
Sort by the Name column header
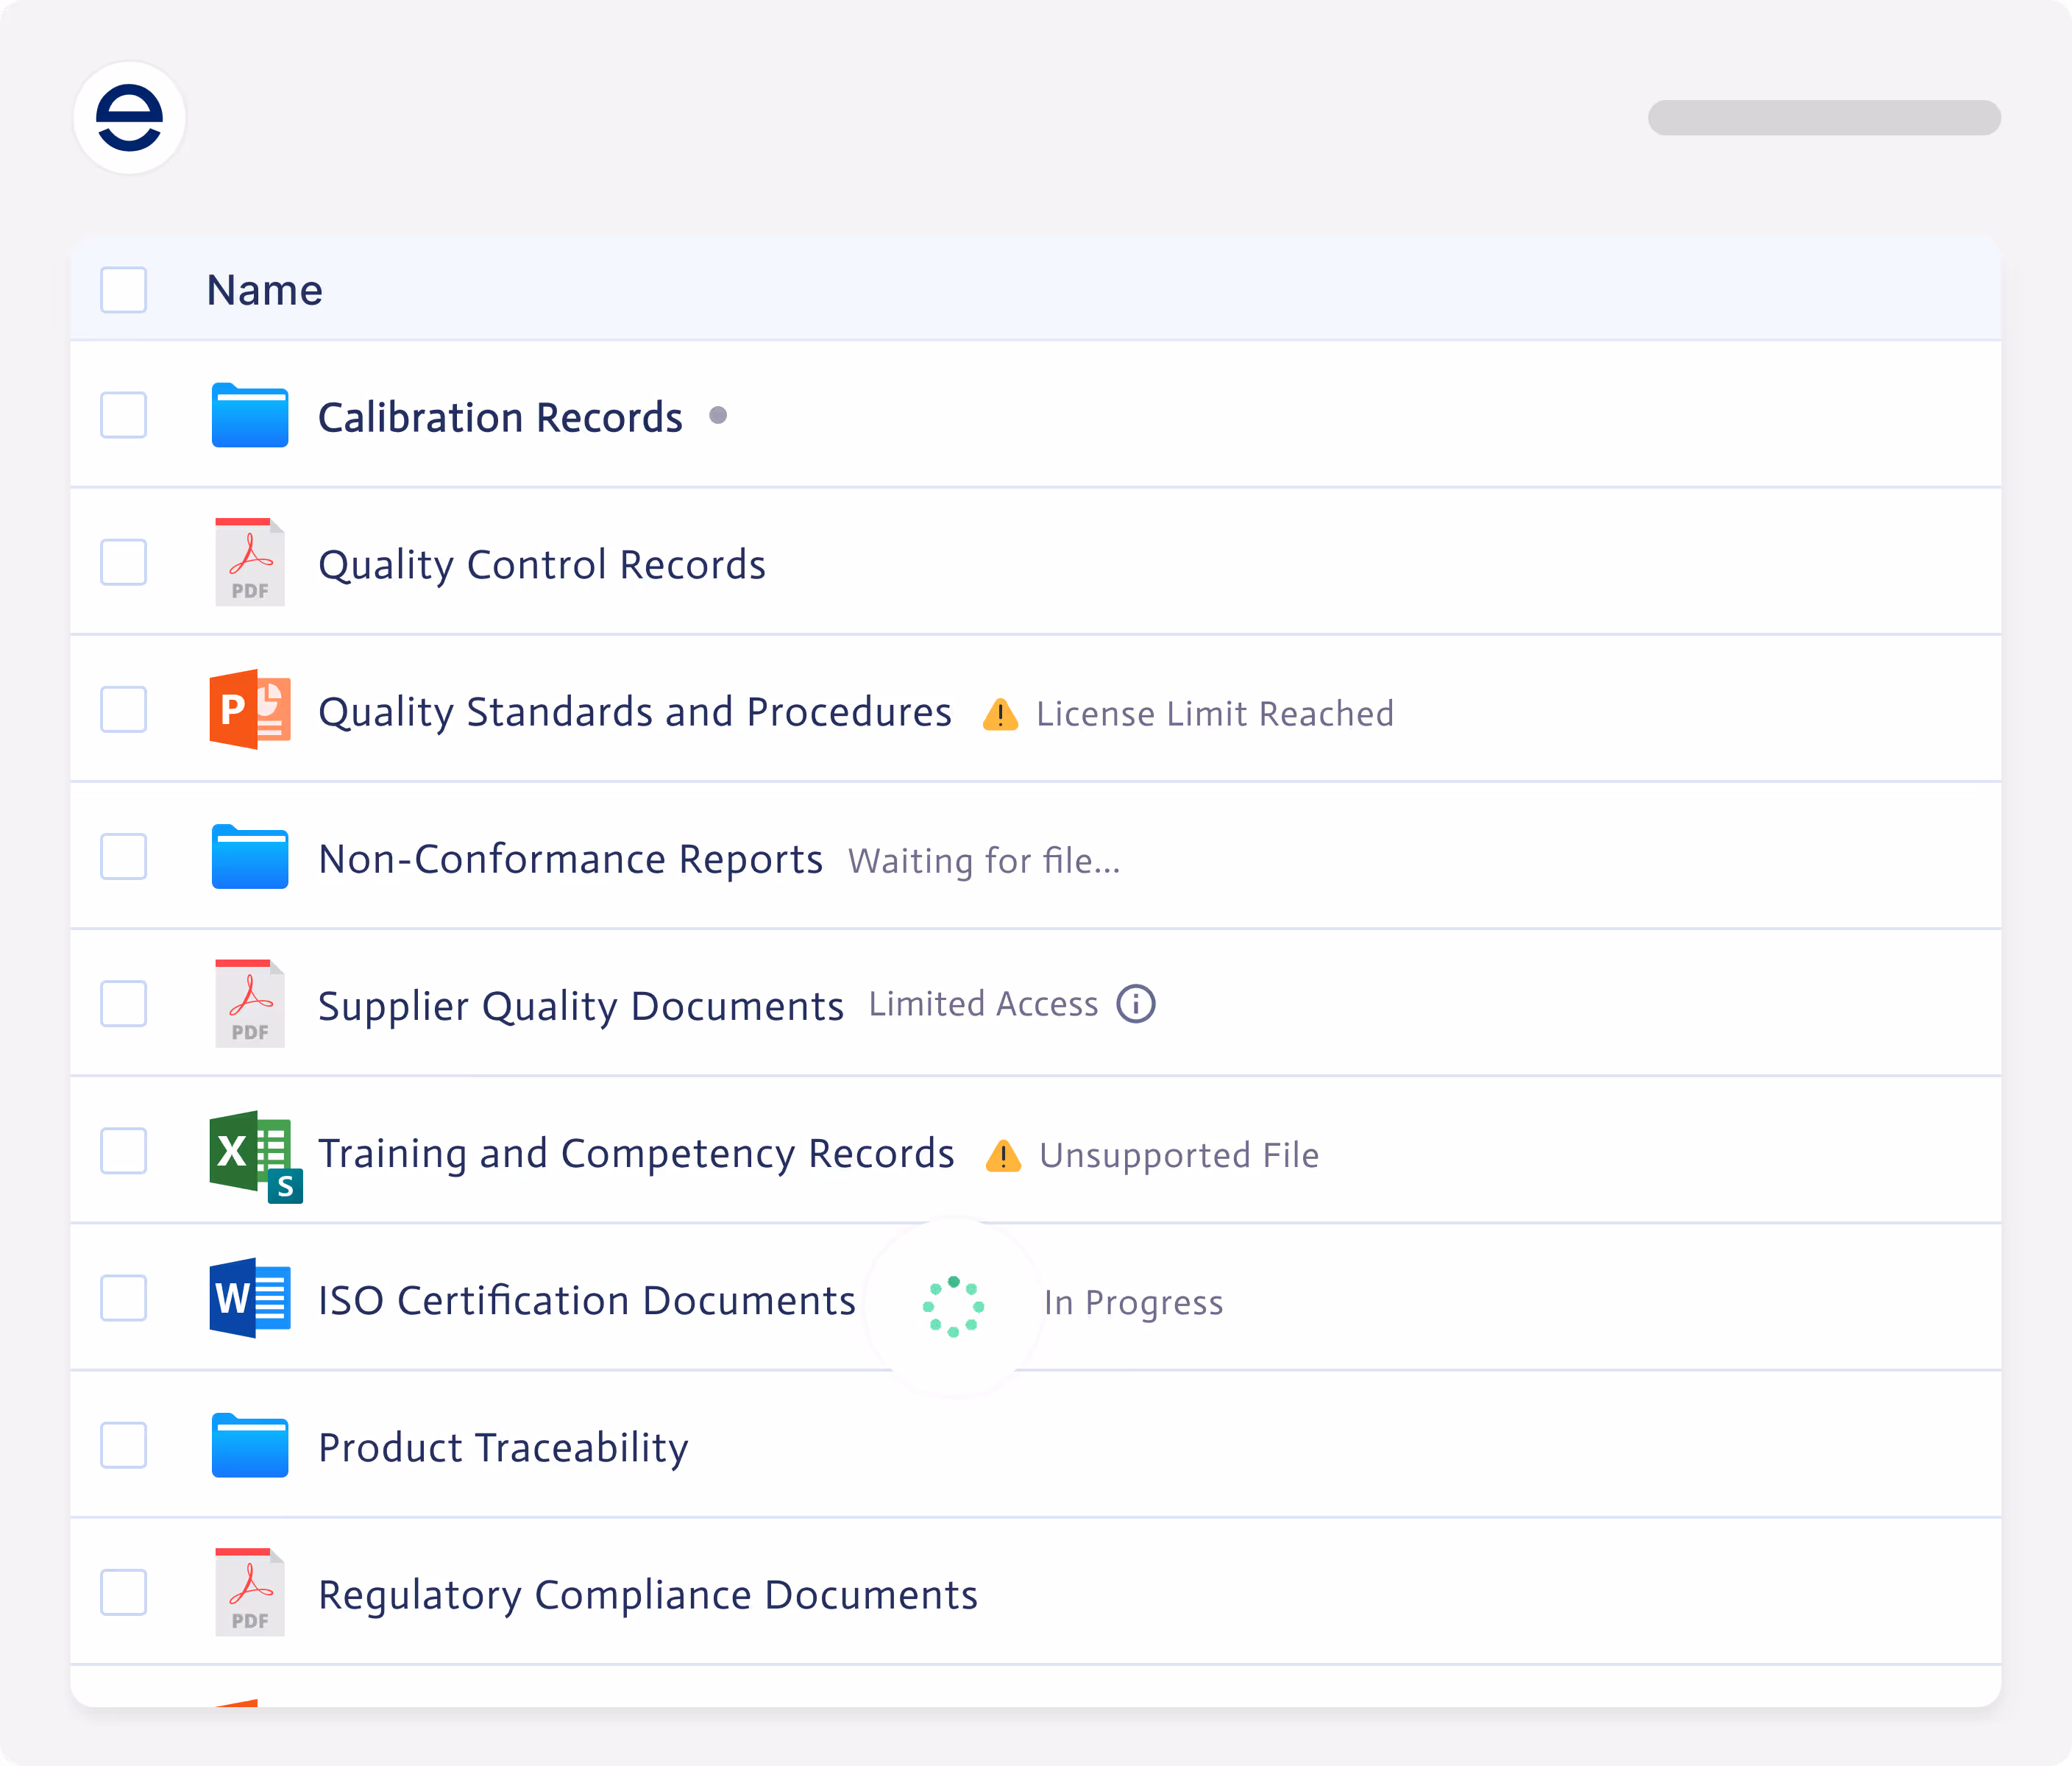point(265,290)
